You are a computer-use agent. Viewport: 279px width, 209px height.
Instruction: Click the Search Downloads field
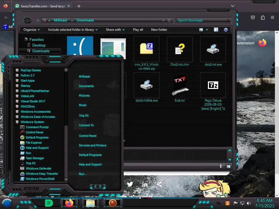tap(204, 20)
